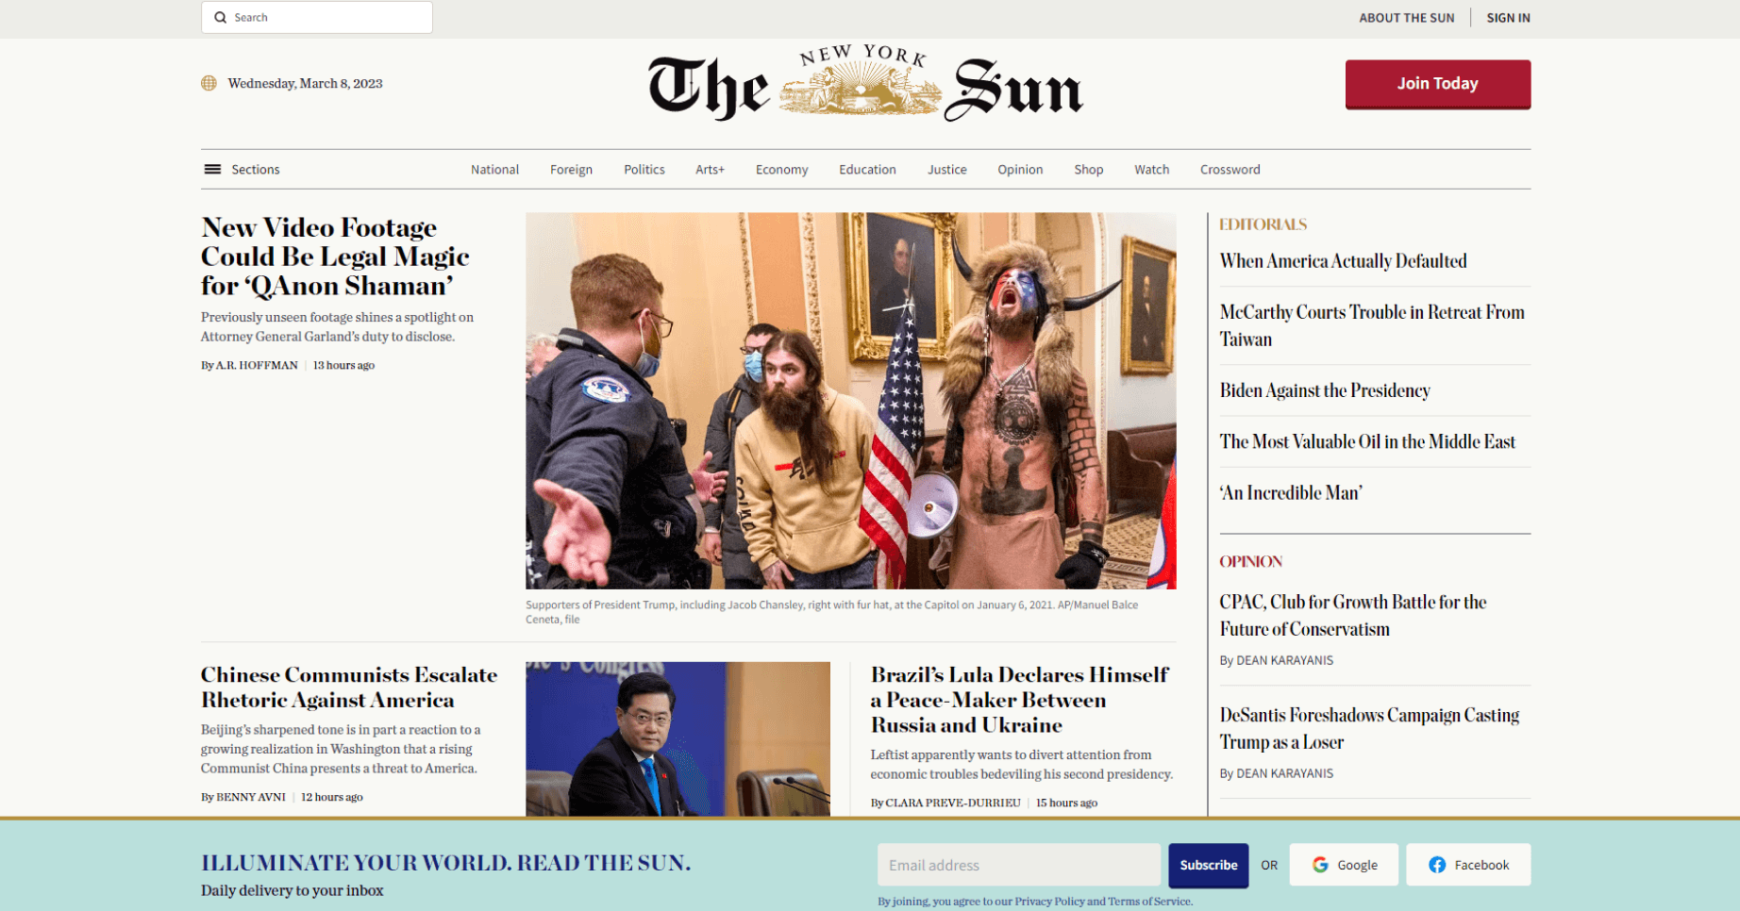The height and width of the screenshot is (911, 1740).
Task: Open the Capitol January 6 lead photo
Action: coord(851,401)
